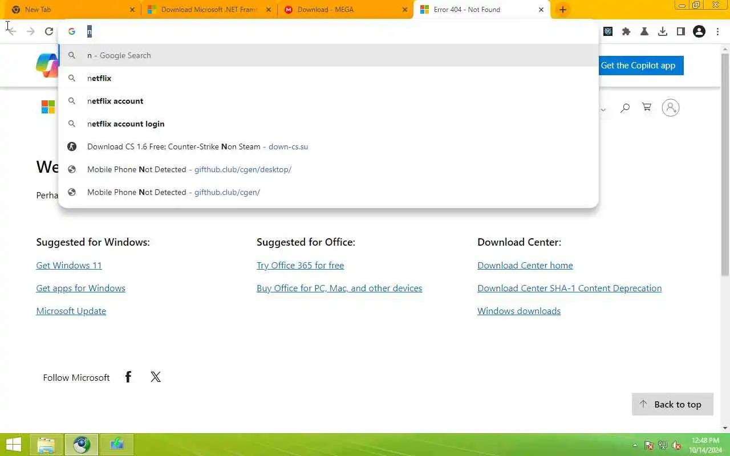Show hidden system tray icons arrow
The image size is (730, 456).
point(635,445)
